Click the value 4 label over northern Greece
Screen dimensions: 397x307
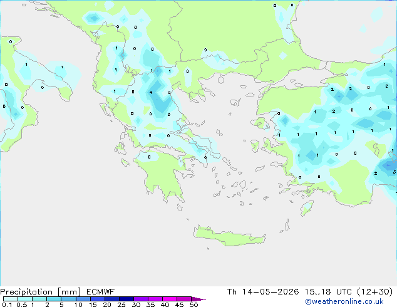point(151,93)
